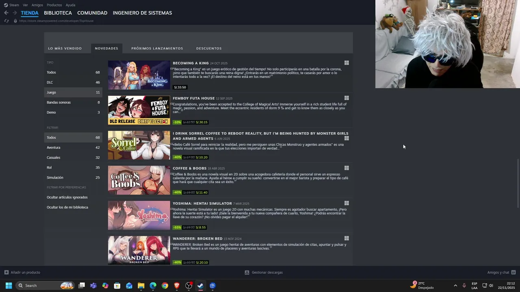Go to the BIBLIOTECA section
The height and width of the screenshot is (292, 520).
(x=58, y=13)
